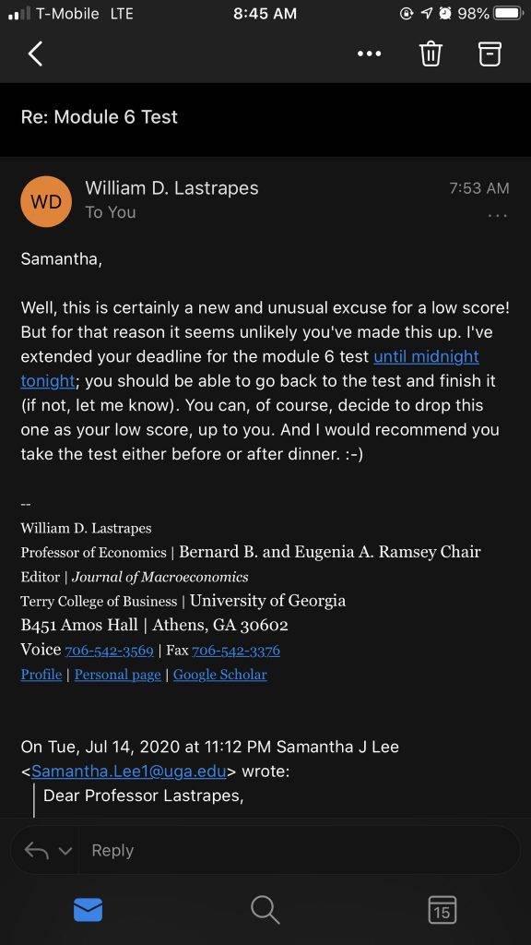Tap the WD sender avatar
Viewport: 531px width, 945px height.
(46, 201)
